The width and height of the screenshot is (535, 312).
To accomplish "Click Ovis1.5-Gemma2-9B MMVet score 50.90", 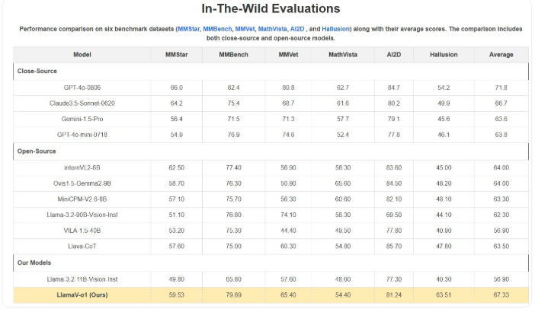I will point(288,183).
